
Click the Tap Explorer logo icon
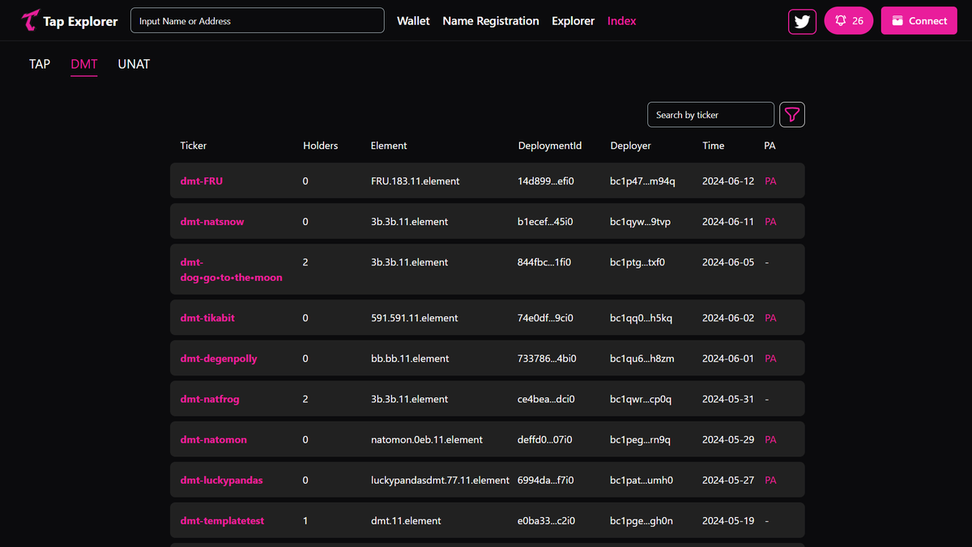(30, 21)
